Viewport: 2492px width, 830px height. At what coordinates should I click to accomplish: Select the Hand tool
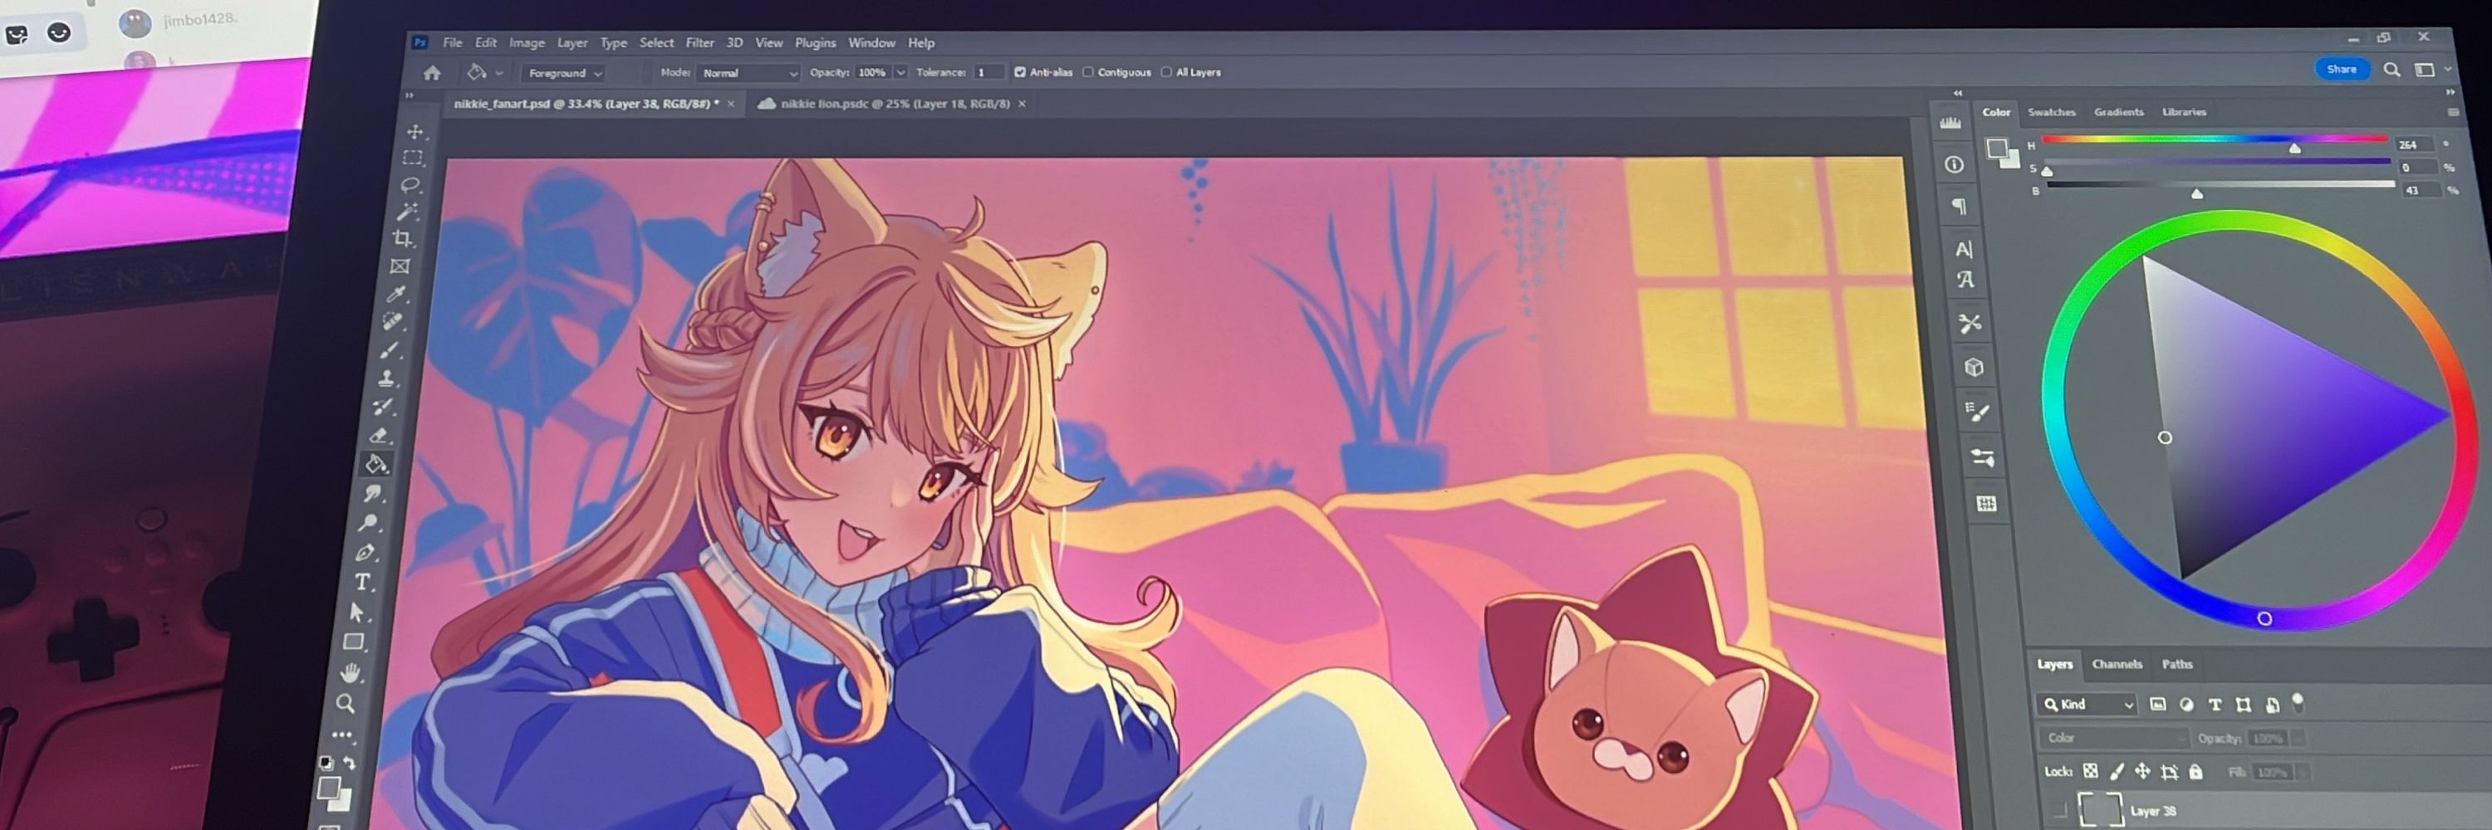pyautogui.click(x=351, y=671)
